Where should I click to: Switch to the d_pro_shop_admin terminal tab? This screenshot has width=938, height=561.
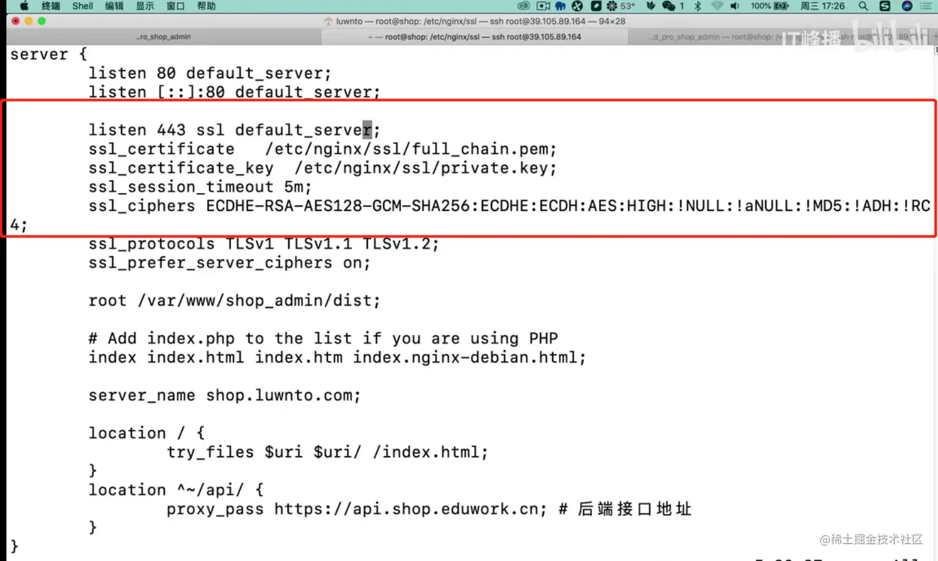point(713,37)
